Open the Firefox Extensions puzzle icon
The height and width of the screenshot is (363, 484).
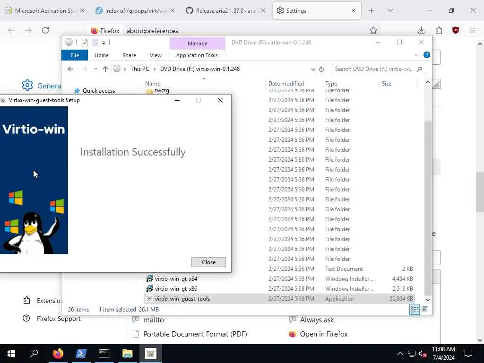coord(439,30)
